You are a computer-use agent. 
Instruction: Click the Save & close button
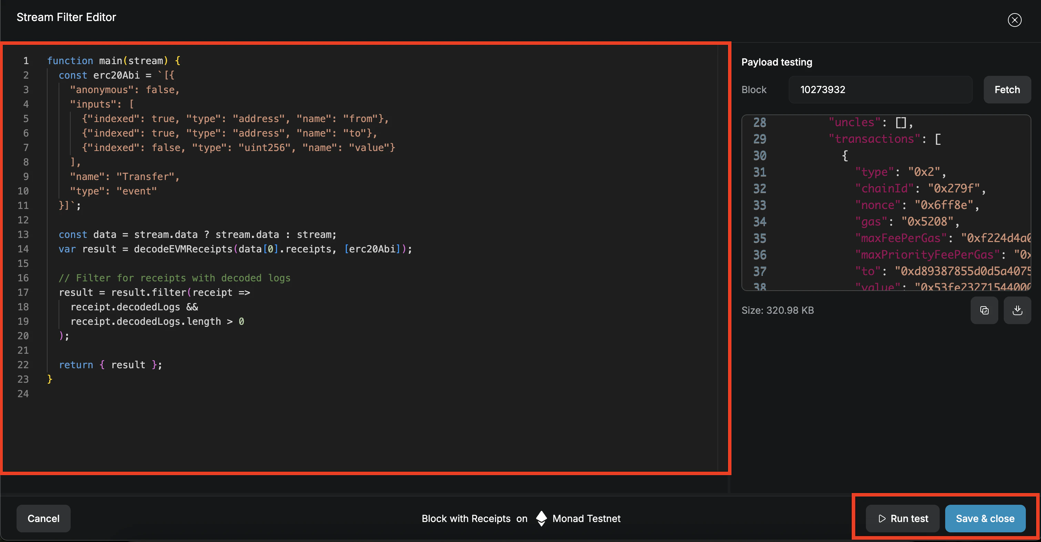point(985,519)
